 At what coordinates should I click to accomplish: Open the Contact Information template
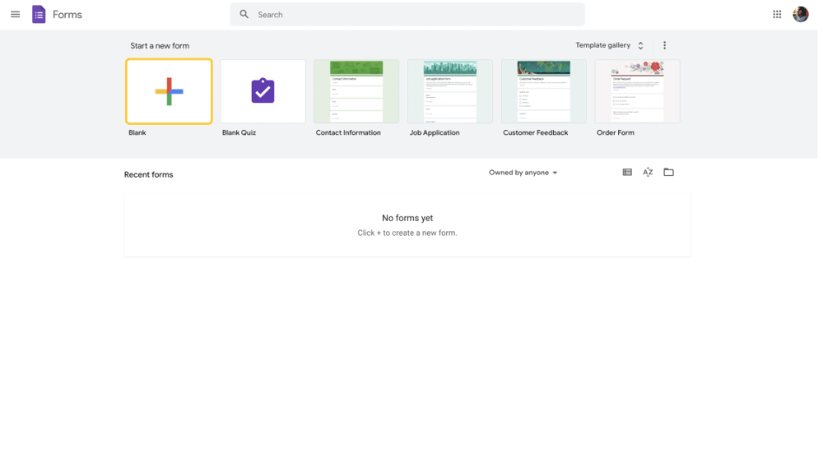point(356,91)
